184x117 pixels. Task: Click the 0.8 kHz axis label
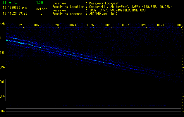[2, 82]
